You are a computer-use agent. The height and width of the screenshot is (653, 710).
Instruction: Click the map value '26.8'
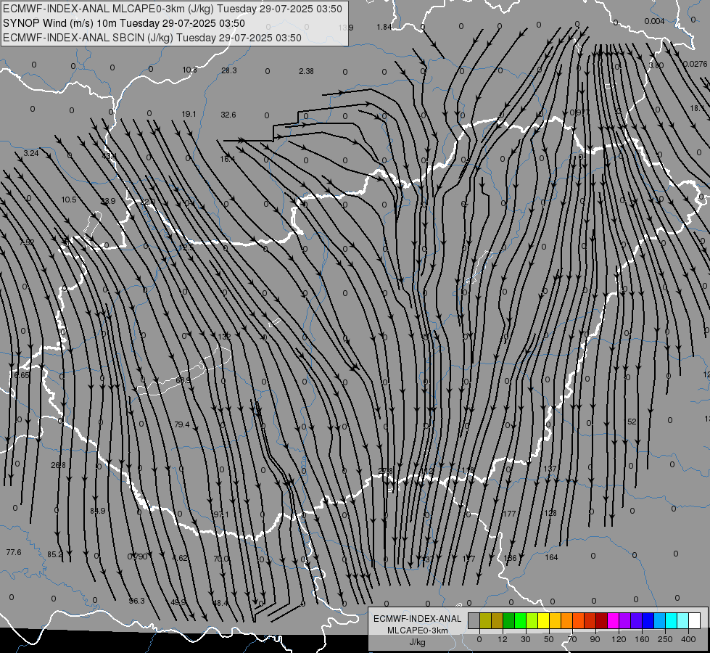click(58, 465)
